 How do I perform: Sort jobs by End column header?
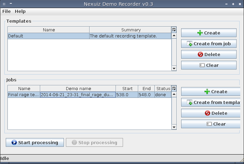pos(146,88)
